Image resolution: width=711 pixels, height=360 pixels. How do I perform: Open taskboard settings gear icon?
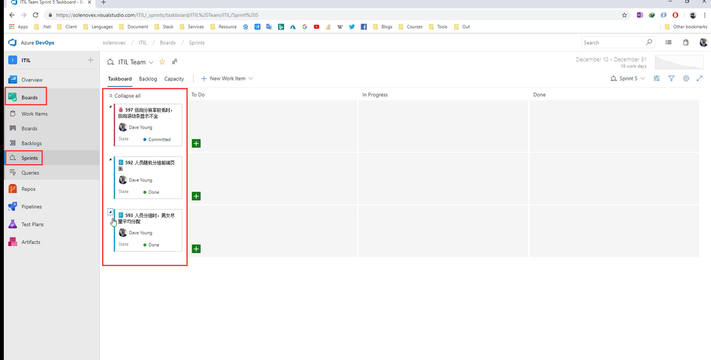686,78
